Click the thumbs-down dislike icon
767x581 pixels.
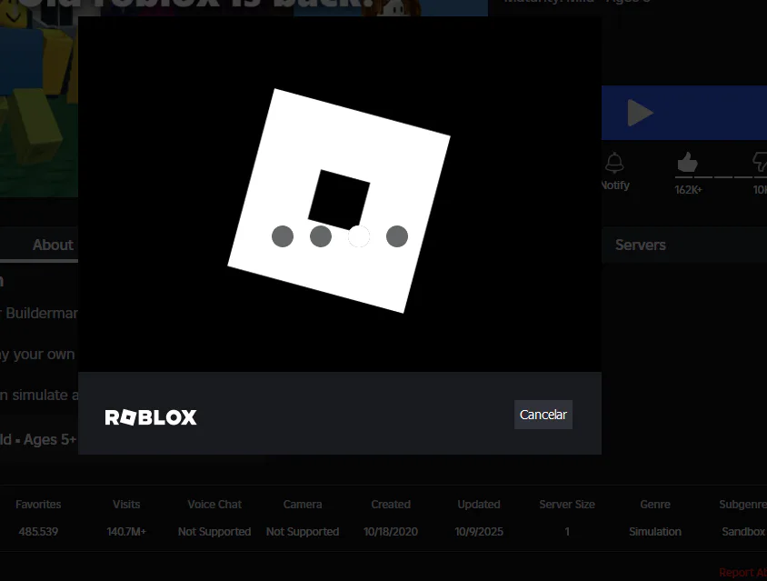coord(760,162)
